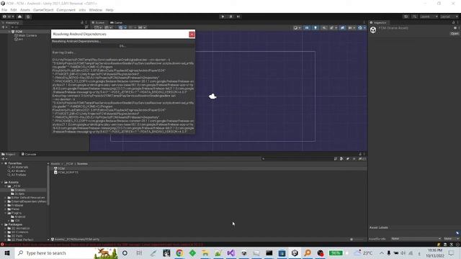Open the Layout dropdown

pyautogui.click(x=449, y=17)
